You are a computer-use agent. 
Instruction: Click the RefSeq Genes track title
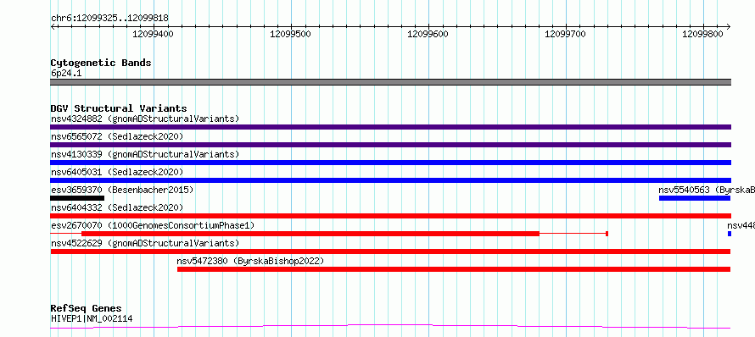(87, 308)
